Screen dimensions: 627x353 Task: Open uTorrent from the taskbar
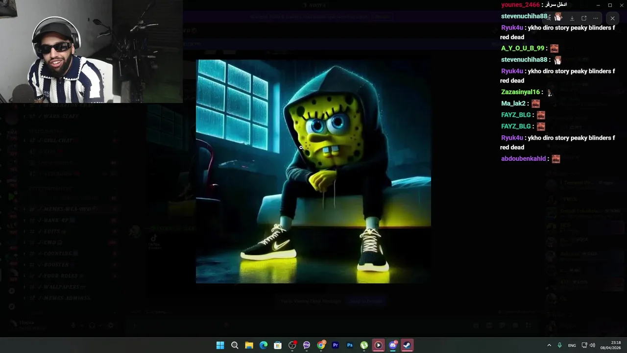point(364,345)
